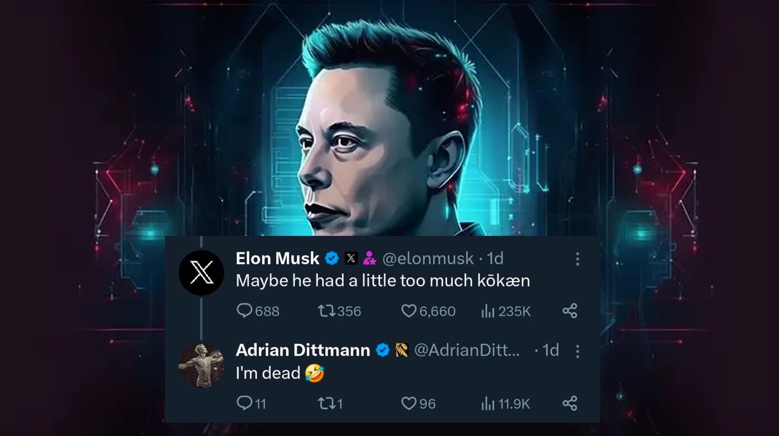Click the pink subscriber badge next to Elon Musk
Viewport: 779px width, 436px height.
(369, 258)
